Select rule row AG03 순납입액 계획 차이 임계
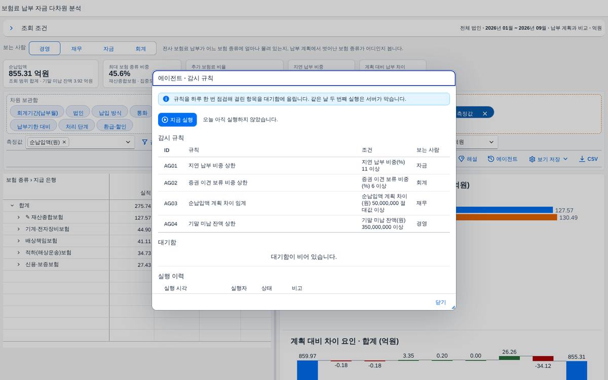The width and height of the screenshot is (608, 380). [x=304, y=203]
